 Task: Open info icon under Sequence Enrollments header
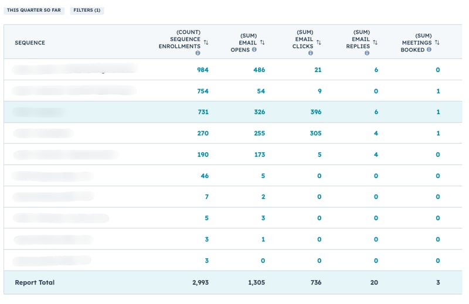pyautogui.click(x=198, y=53)
